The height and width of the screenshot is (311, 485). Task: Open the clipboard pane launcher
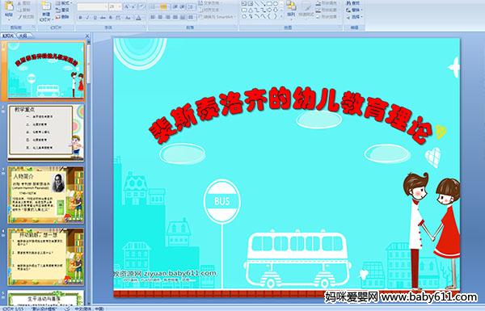tap(33, 27)
